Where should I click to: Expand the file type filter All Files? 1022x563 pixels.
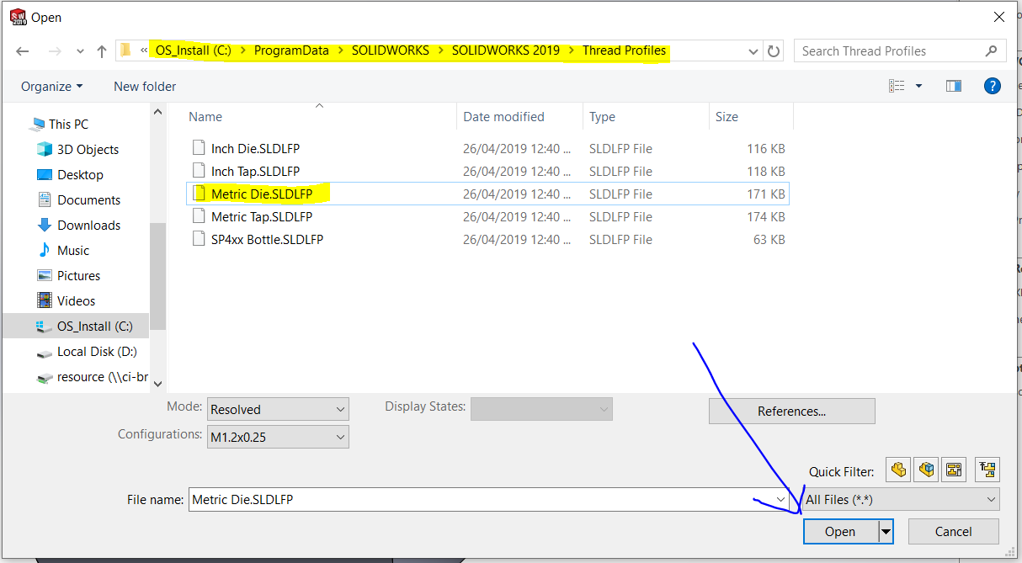[x=901, y=500]
